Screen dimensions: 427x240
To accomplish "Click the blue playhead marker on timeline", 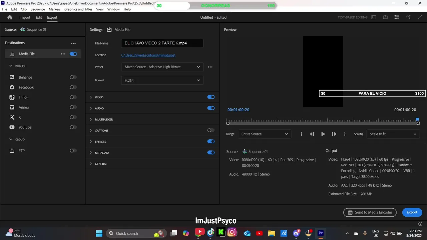I will (x=417, y=119).
